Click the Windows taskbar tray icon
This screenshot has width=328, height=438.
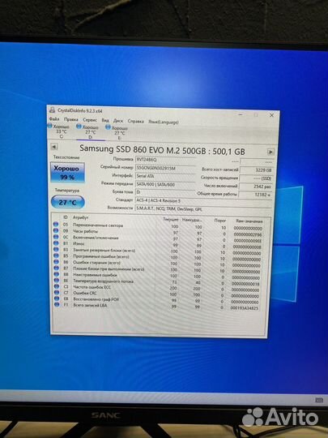[319, 400]
